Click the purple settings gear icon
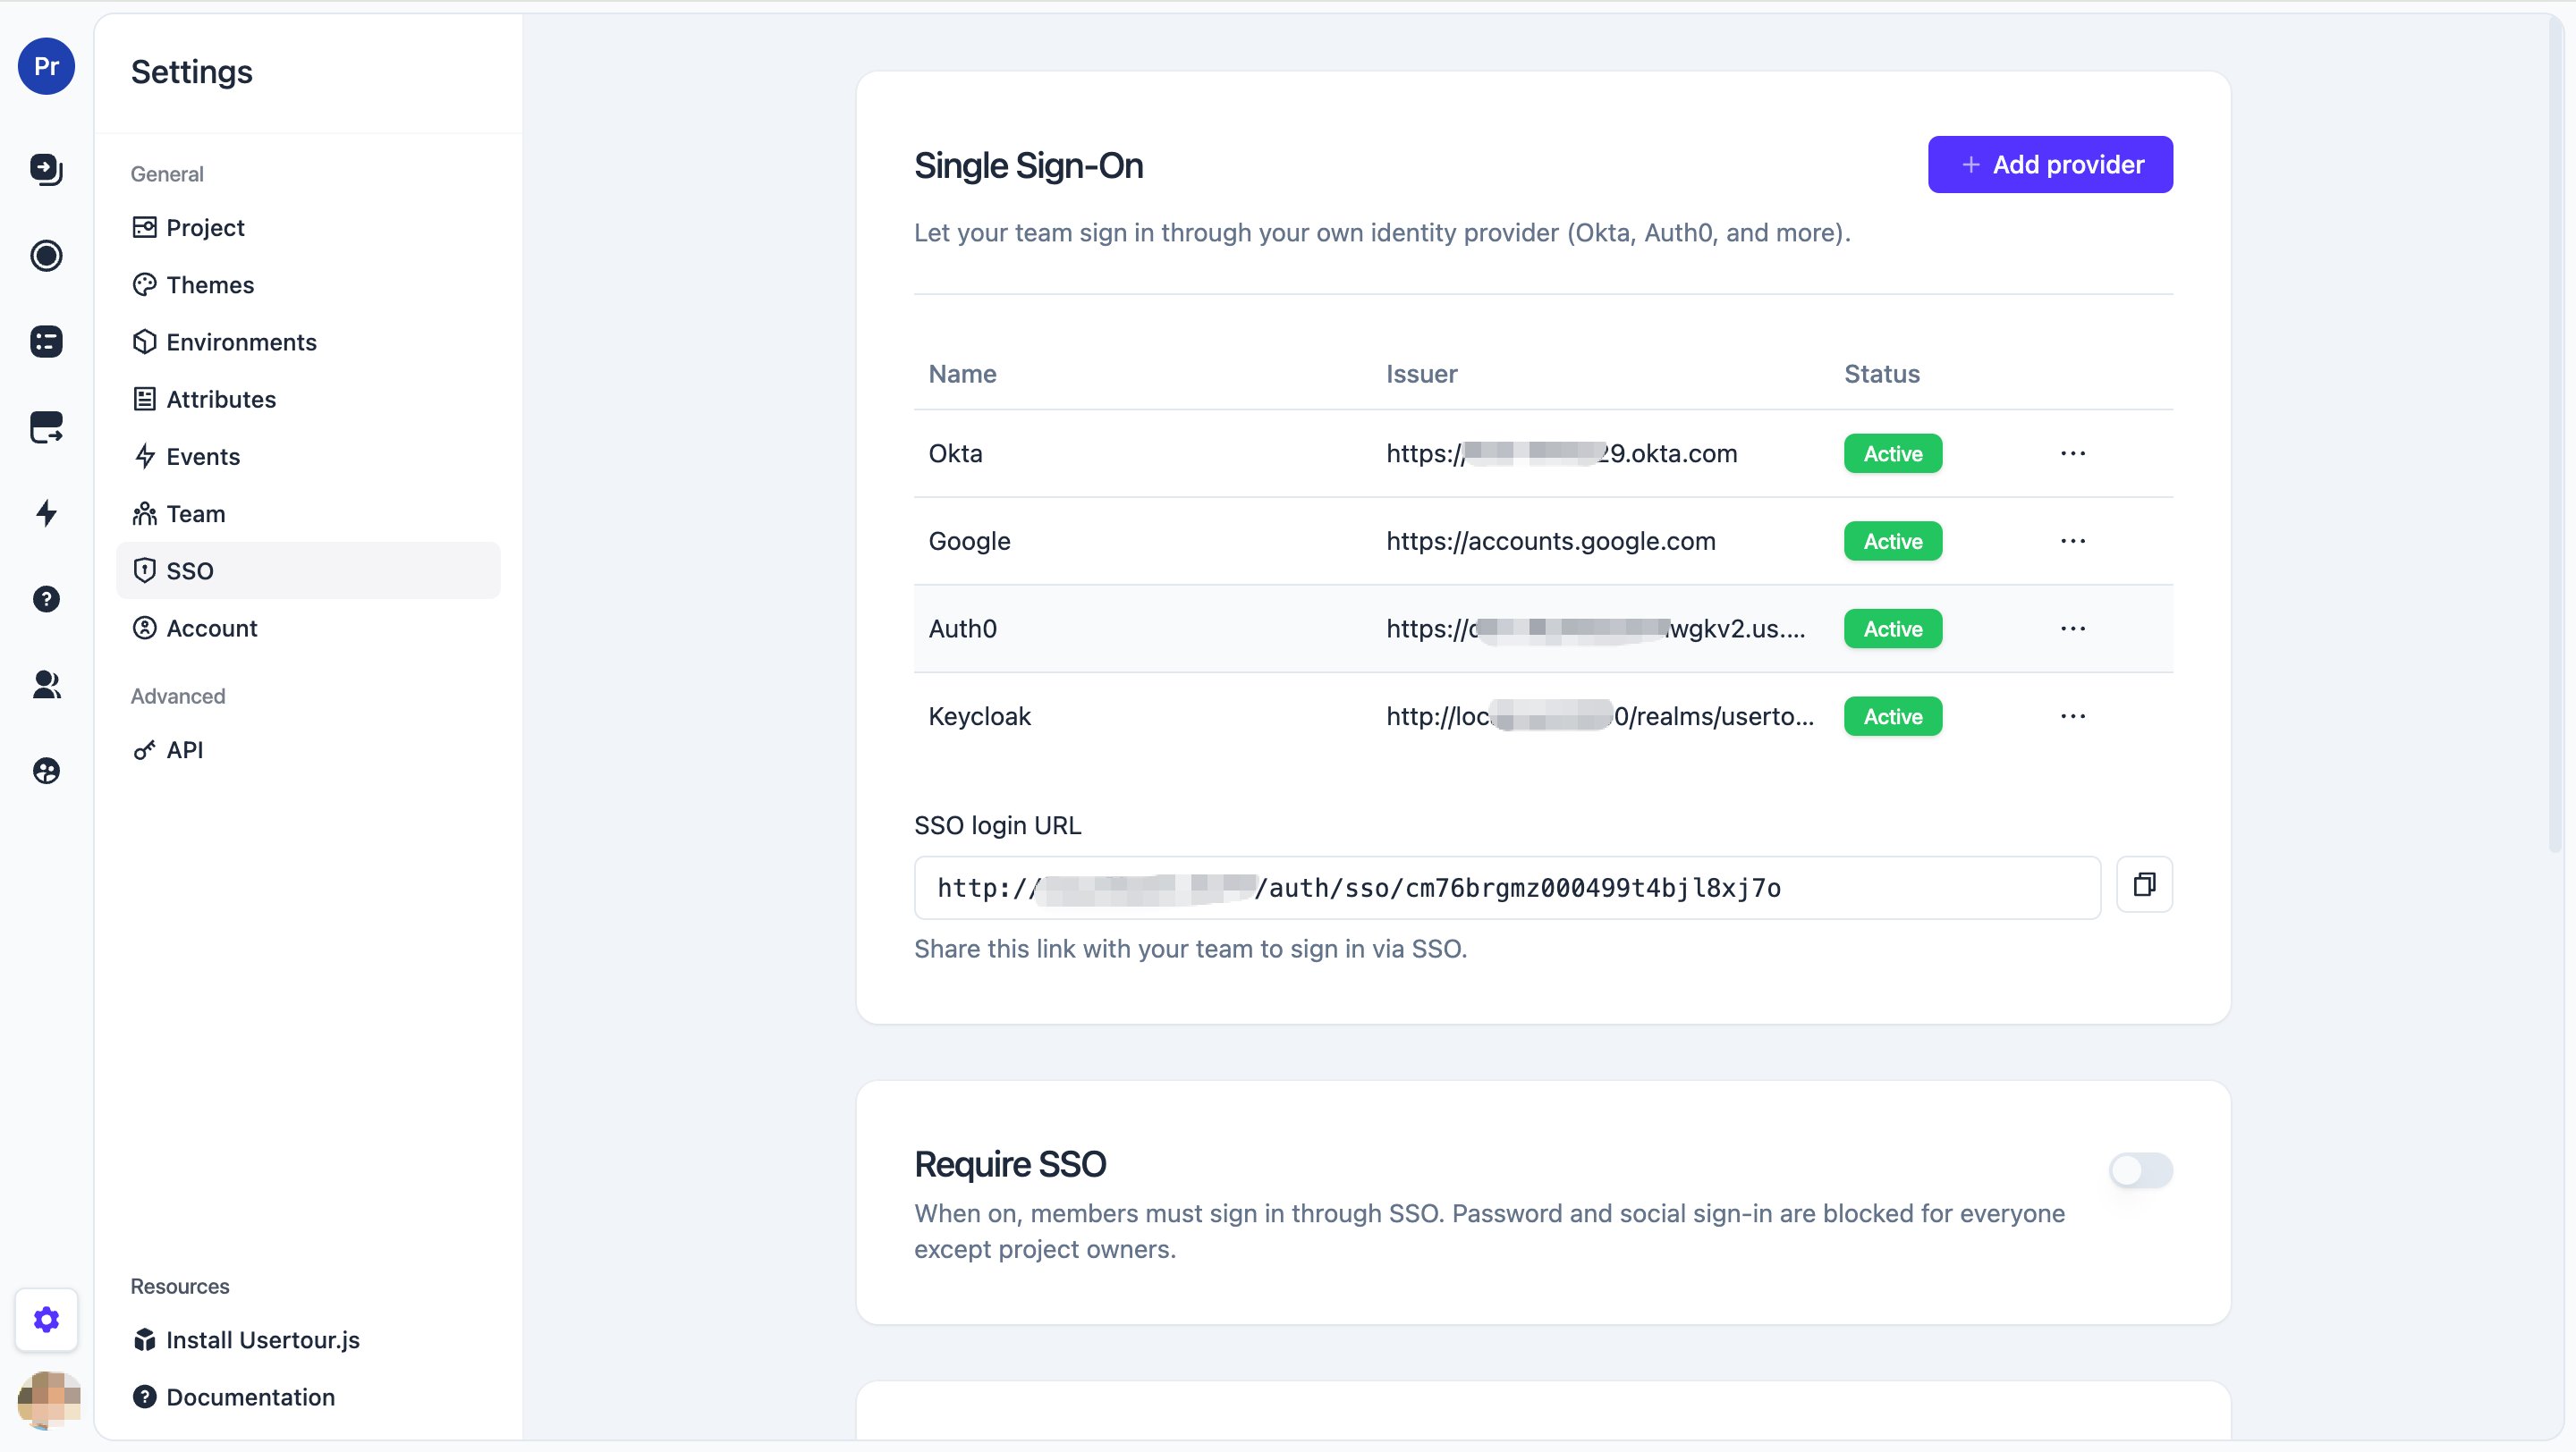This screenshot has width=2576, height=1452. tap(46, 1319)
